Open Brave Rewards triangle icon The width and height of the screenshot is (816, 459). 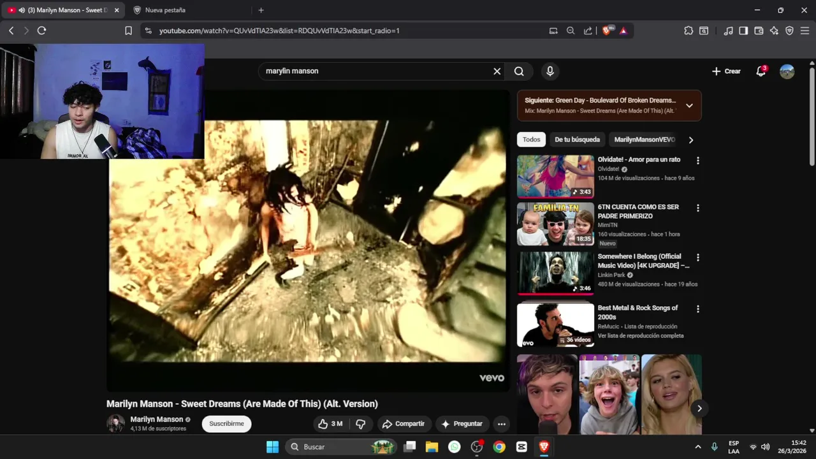coord(623,31)
